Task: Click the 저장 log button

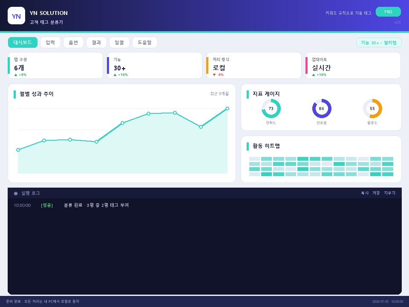Action: point(376,193)
